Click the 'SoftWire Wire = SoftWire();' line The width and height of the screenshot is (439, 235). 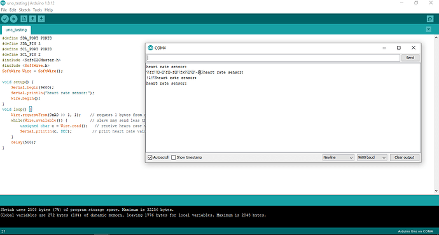point(32,71)
